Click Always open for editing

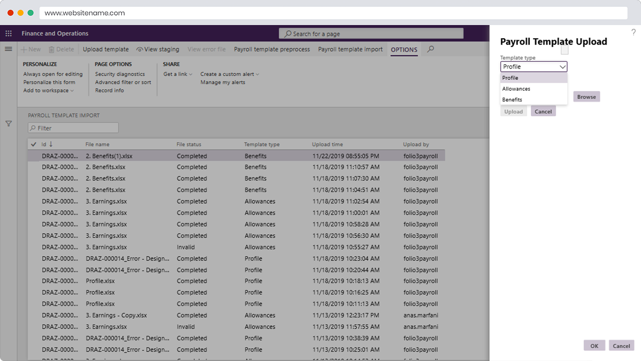pos(53,74)
